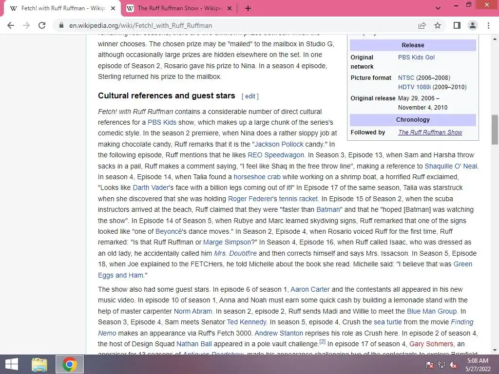Open the horseshoe crab link

[x=257, y=177]
